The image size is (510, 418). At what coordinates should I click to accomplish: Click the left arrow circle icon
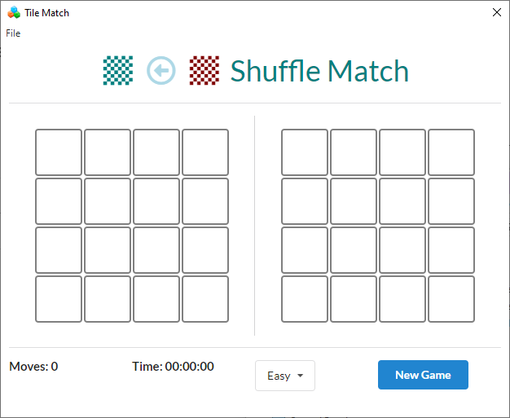161,71
